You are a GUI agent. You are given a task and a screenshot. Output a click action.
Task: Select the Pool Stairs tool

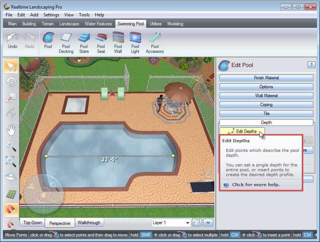(84, 43)
